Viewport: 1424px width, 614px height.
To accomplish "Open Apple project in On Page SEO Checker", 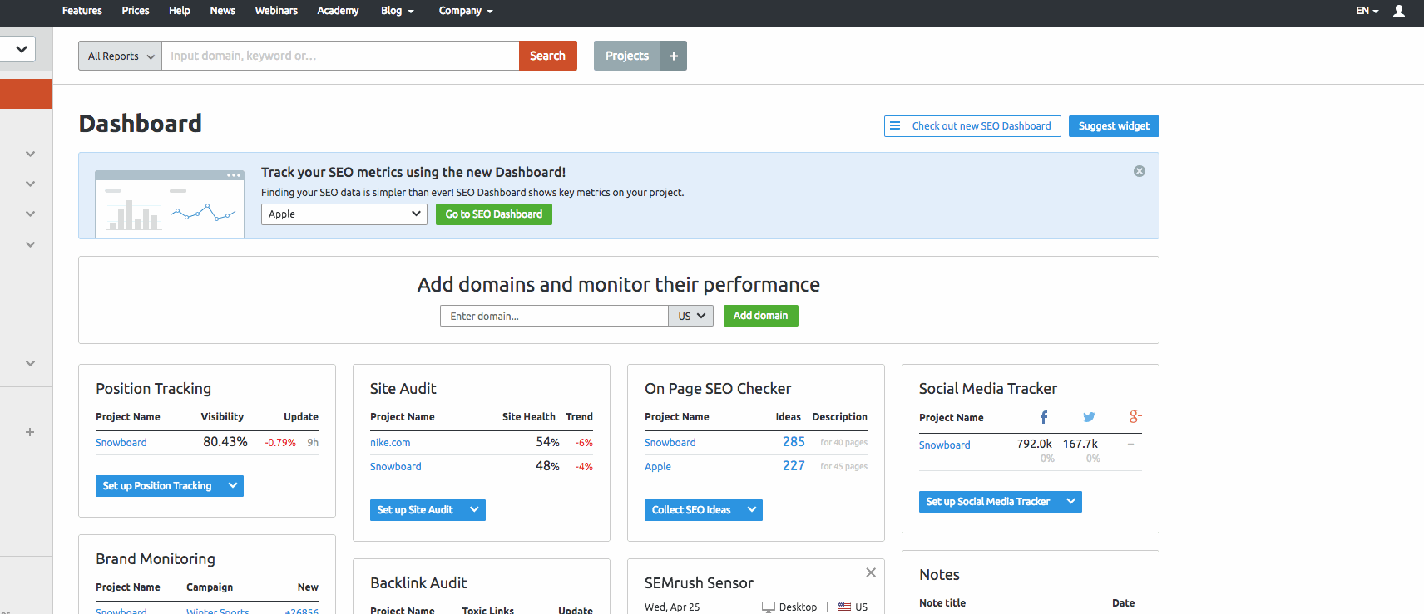I will tap(658, 467).
